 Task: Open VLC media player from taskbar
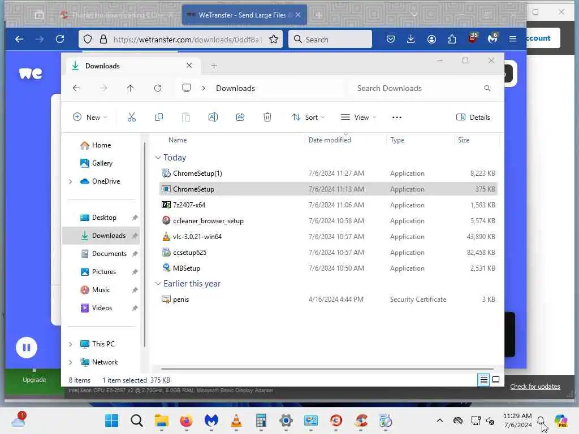click(236, 420)
